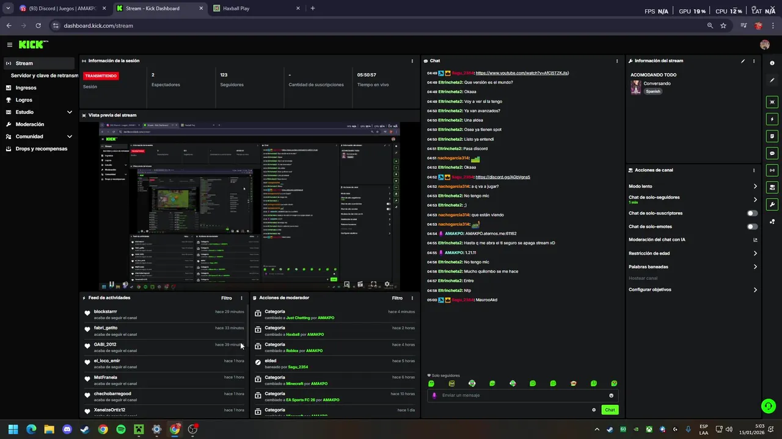Open session information three-dot options

(412, 61)
